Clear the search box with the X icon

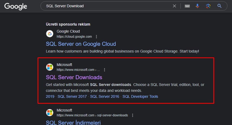pyautogui.click(x=174, y=6)
